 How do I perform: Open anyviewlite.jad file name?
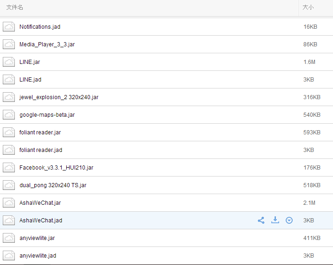click(38, 256)
